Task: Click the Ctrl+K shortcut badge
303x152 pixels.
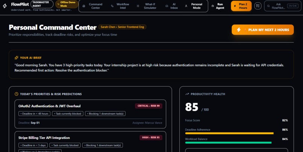Action: coord(292,6)
